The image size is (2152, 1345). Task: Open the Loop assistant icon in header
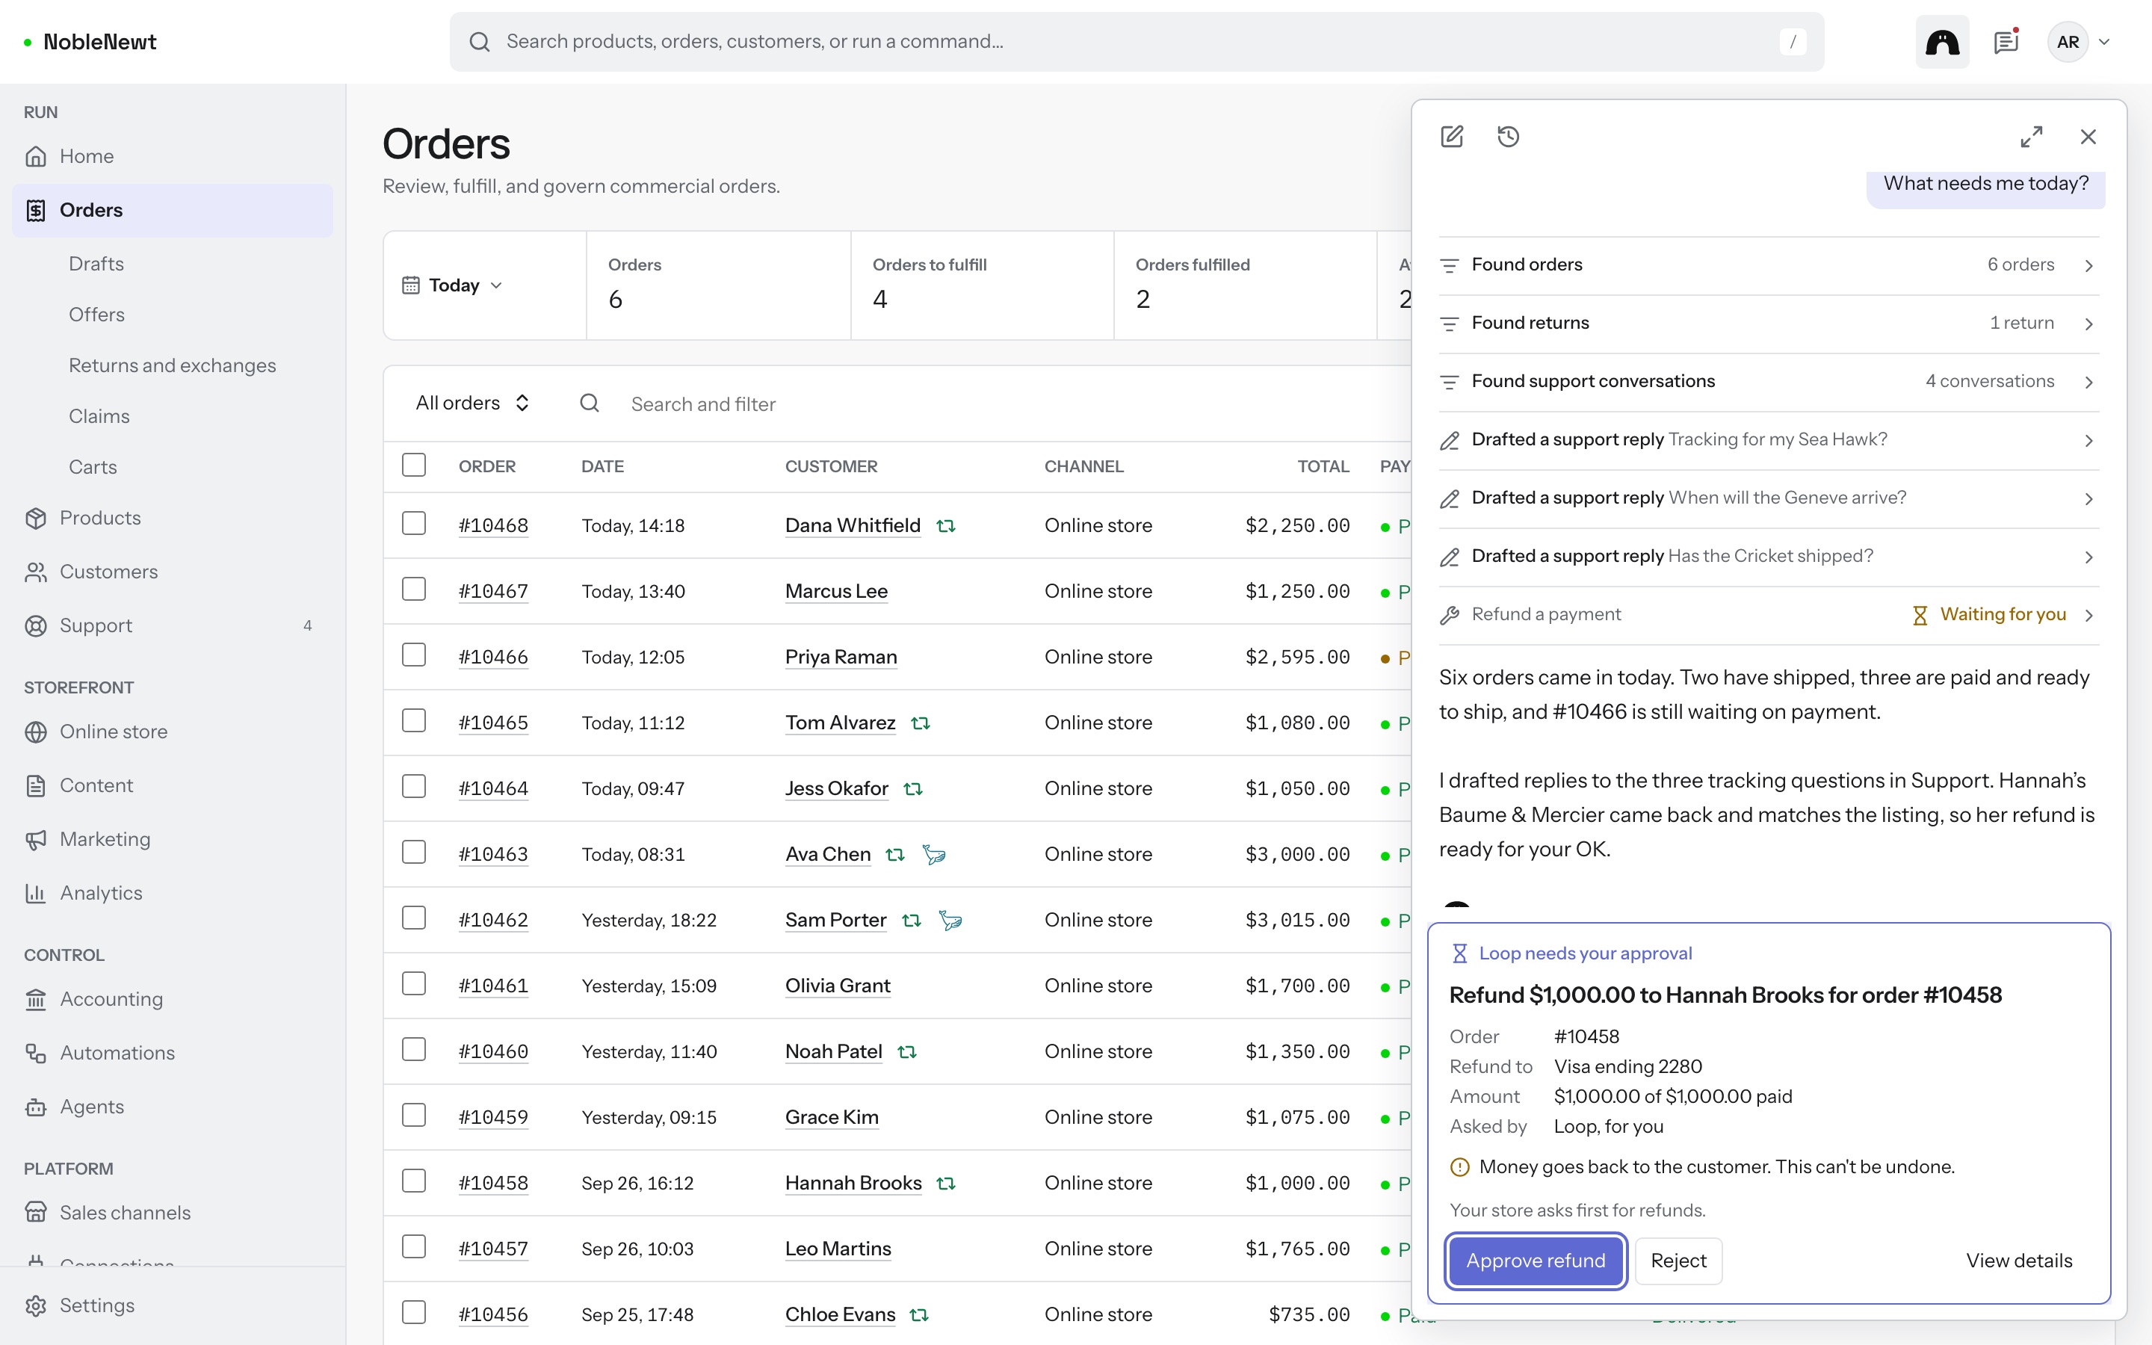pos(1942,42)
